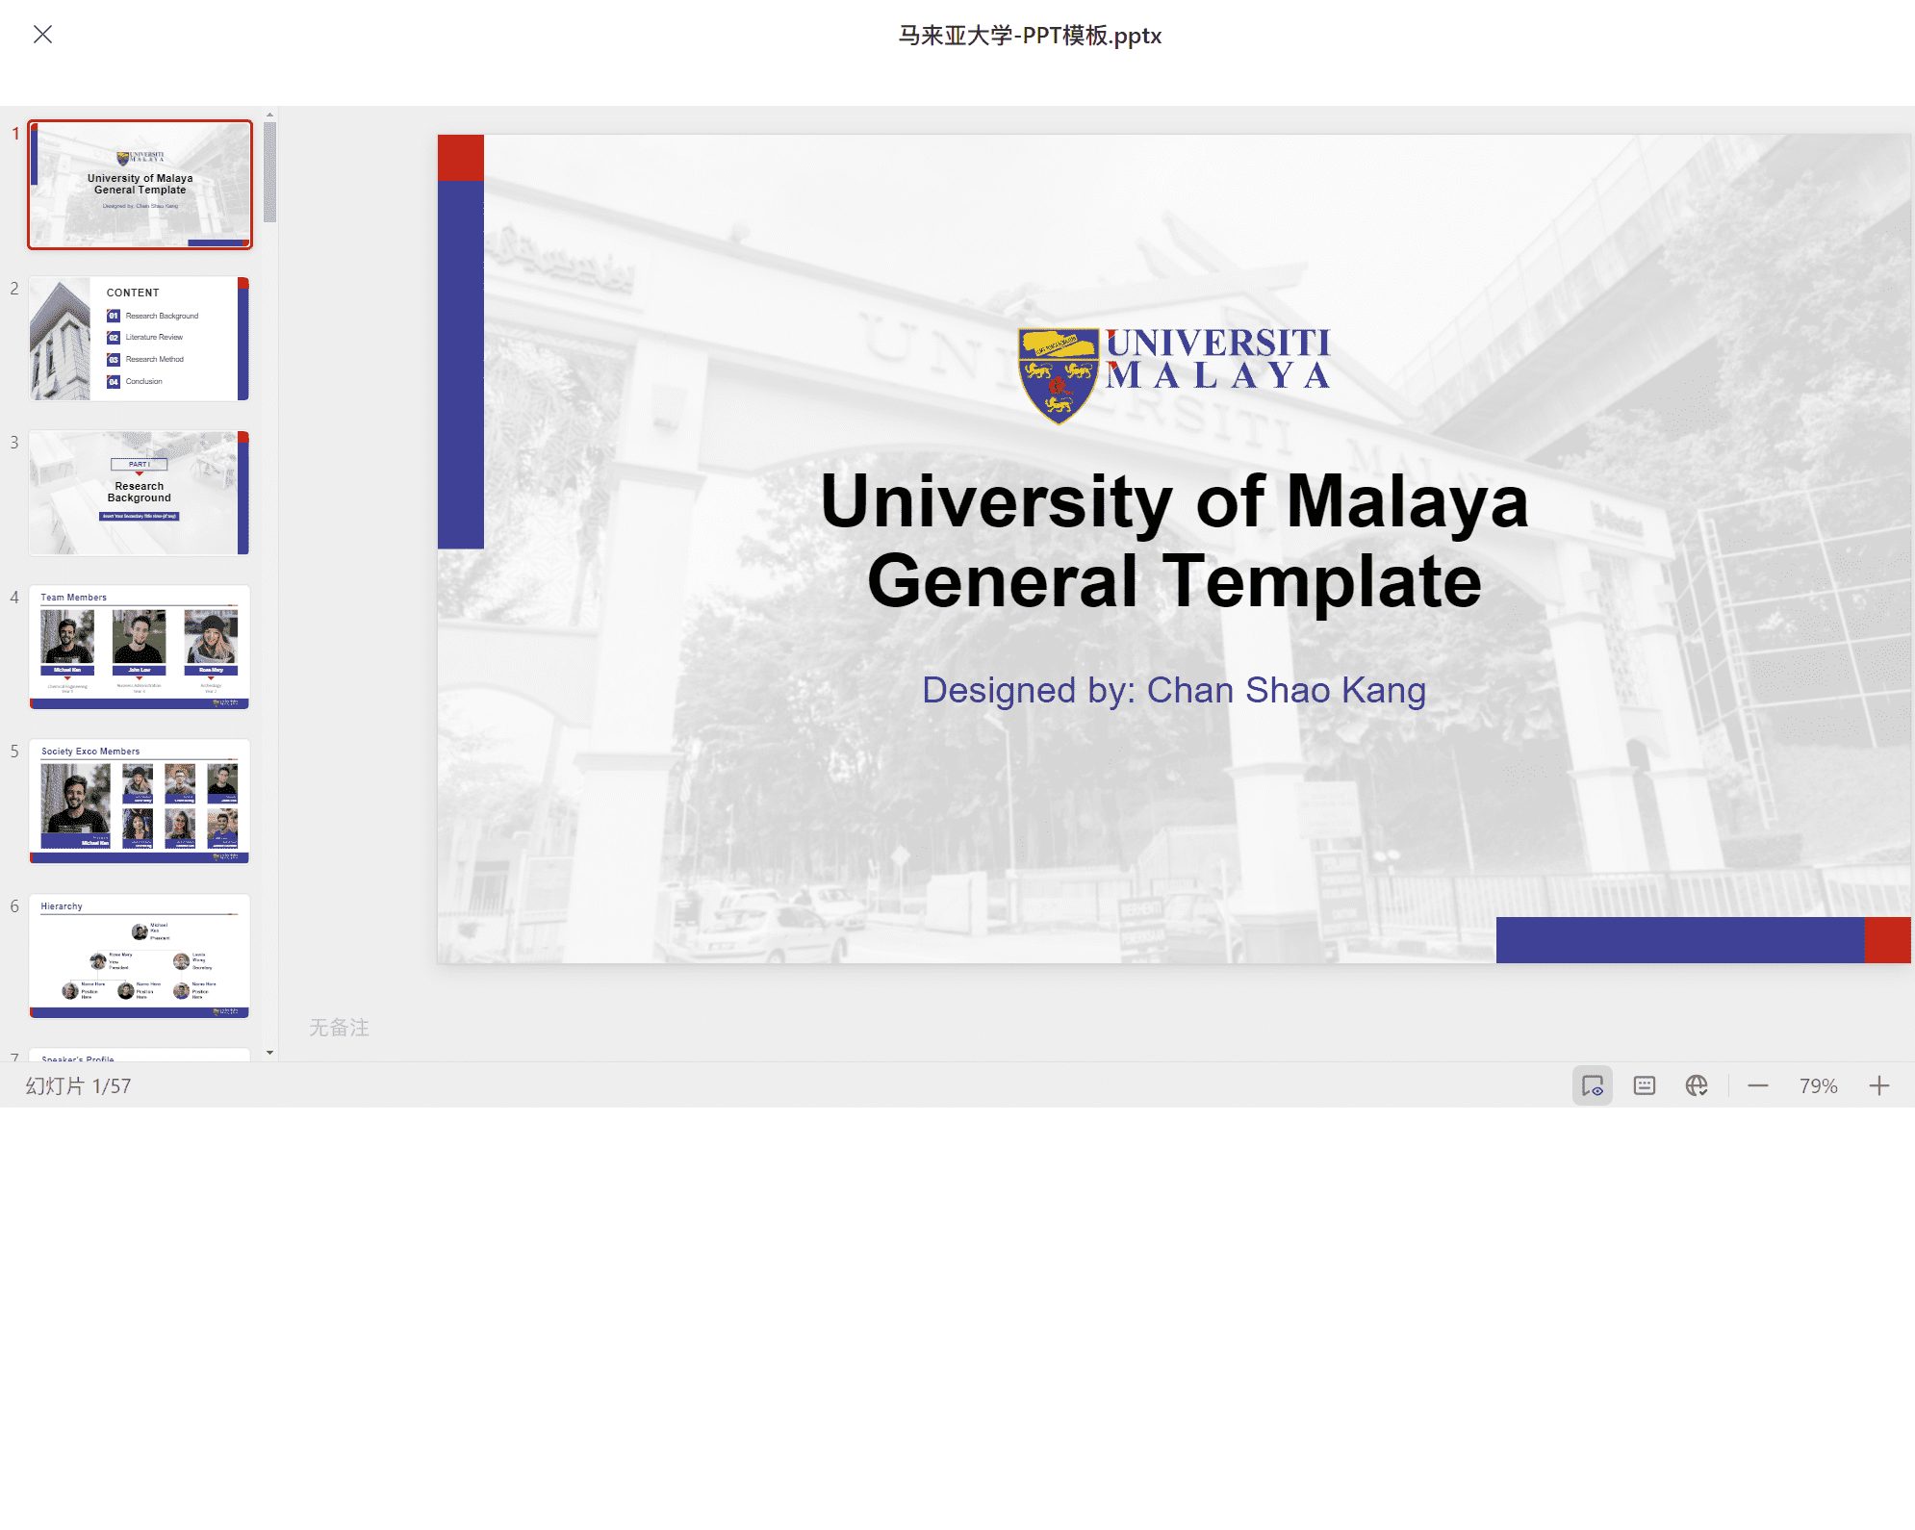Click the 79% zoom level value
Viewport: 1915px width, 1530px height.
point(1819,1085)
